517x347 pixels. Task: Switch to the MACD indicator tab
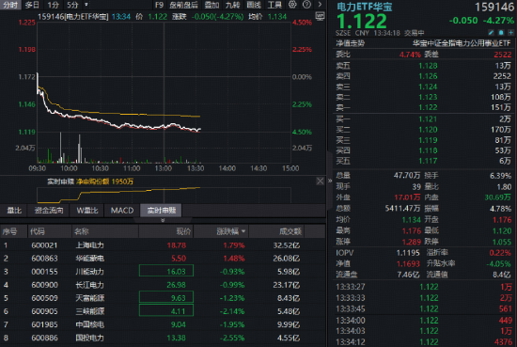122,211
